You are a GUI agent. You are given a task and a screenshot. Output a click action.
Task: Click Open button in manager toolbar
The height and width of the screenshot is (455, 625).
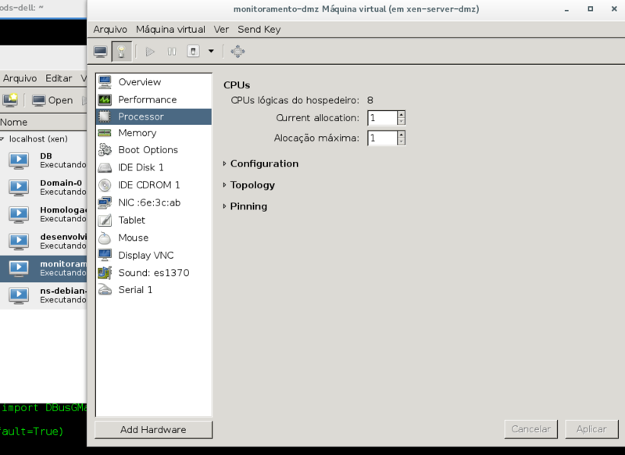point(52,101)
